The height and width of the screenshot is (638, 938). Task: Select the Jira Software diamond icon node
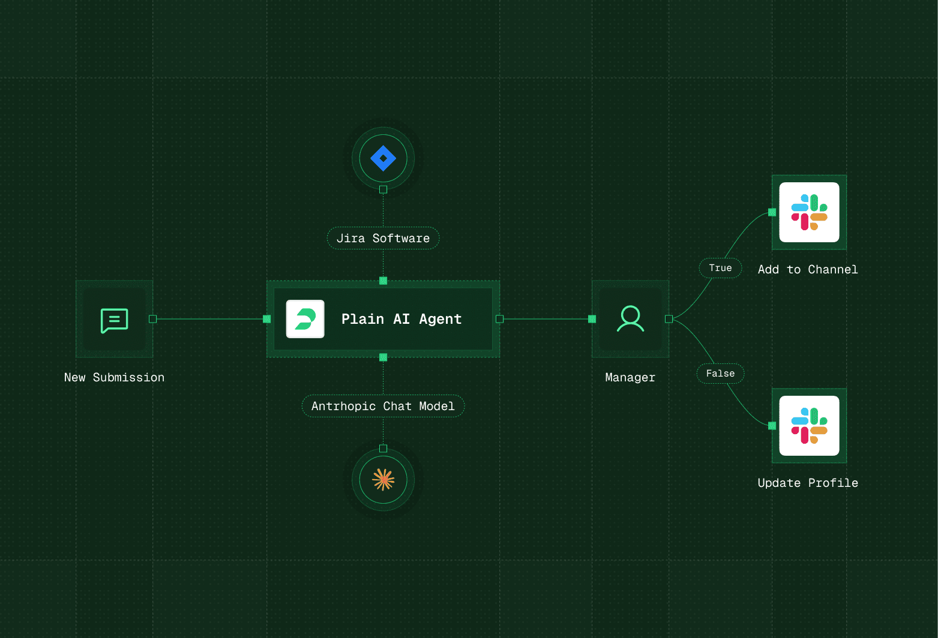point(383,158)
